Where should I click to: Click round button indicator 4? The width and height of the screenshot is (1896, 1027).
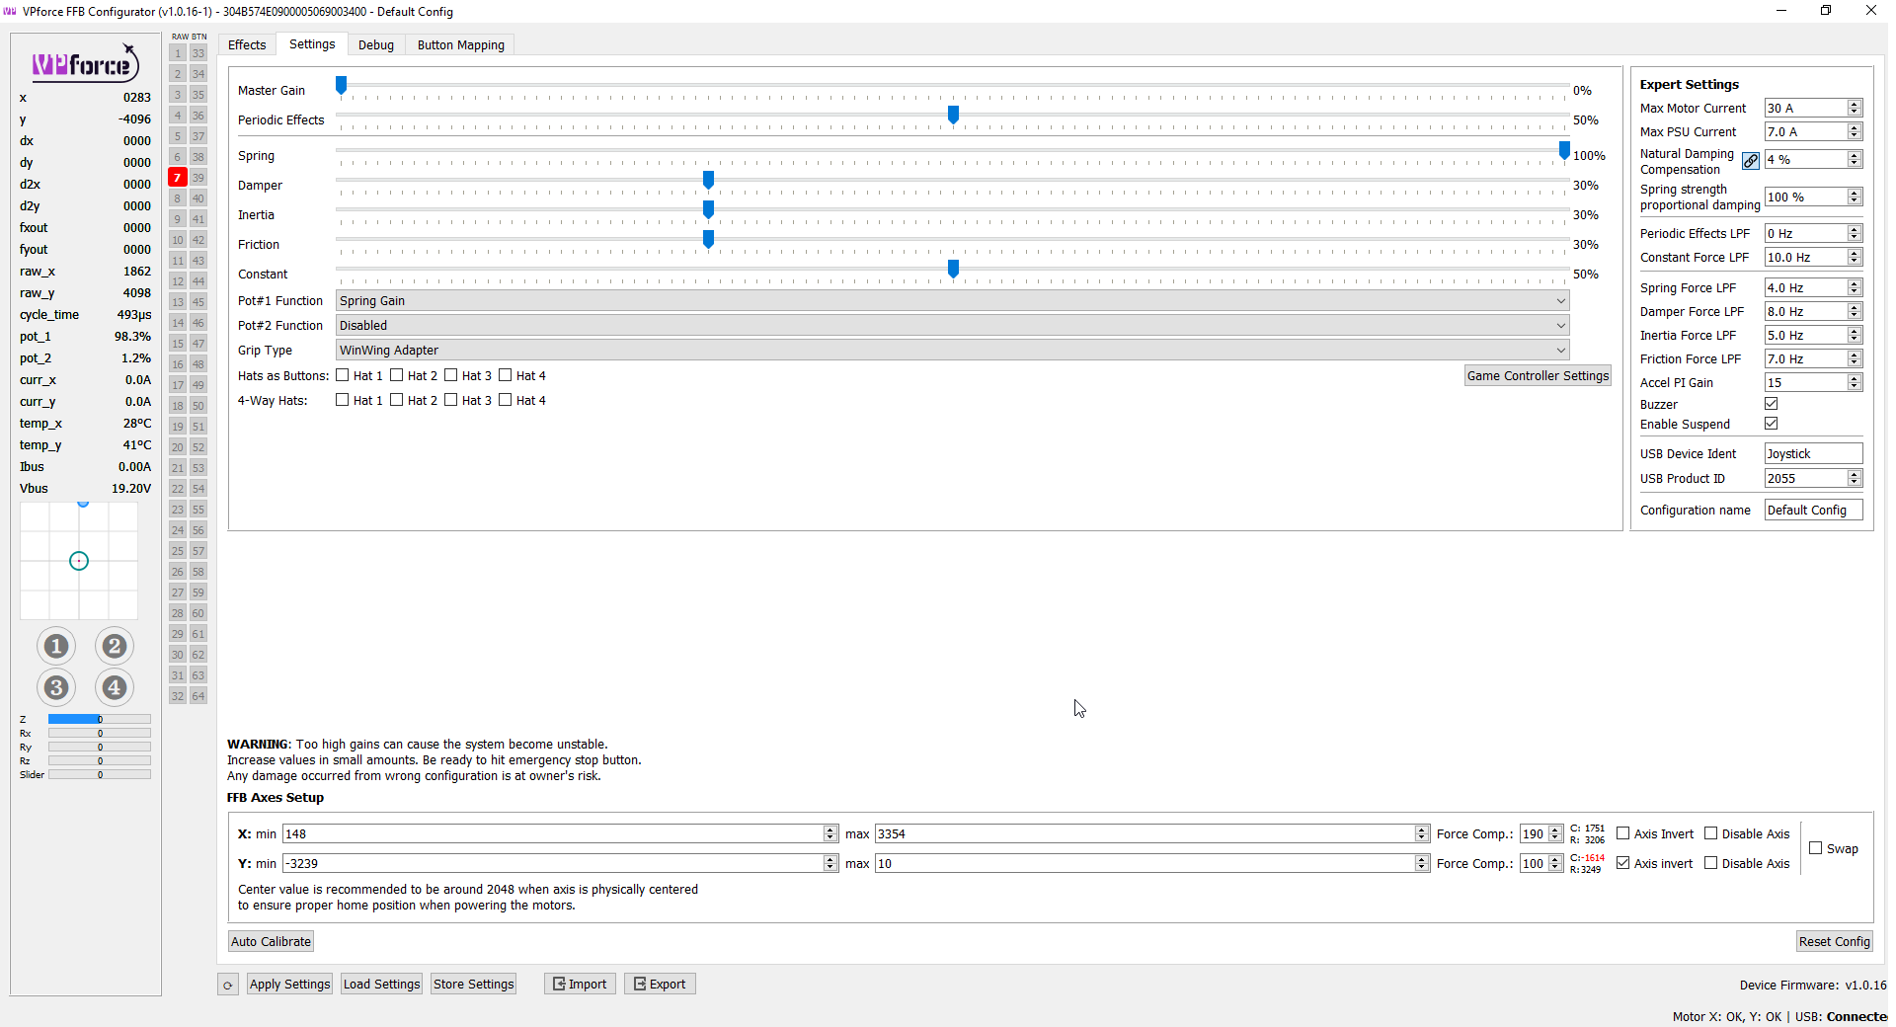click(x=115, y=687)
